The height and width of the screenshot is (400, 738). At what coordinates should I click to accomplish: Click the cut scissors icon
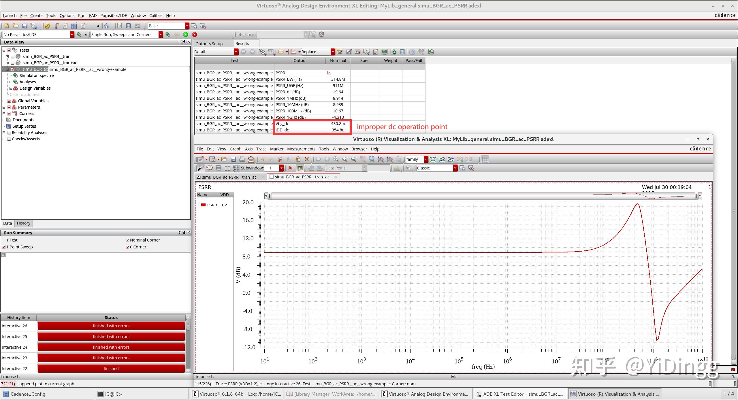pos(280,159)
